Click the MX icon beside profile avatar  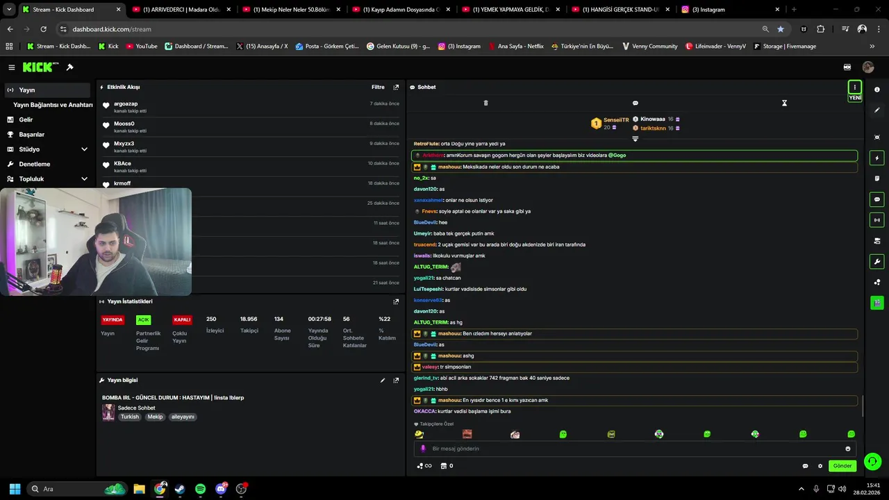coord(847,67)
